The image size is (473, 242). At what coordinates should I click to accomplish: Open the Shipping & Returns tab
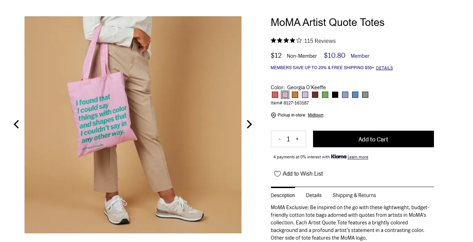(354, 195)
